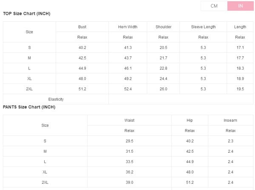Click the PANTS Size Chart (INCH) heading
255x190 pixels.
(x=29, y=107)
